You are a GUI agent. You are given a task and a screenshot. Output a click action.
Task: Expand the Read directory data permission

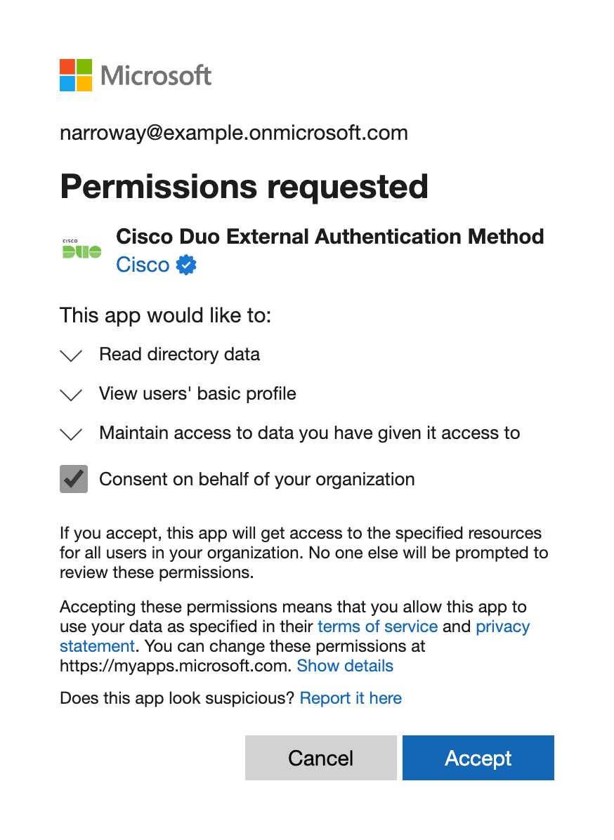pyautogui.click(x=71, y=355)
